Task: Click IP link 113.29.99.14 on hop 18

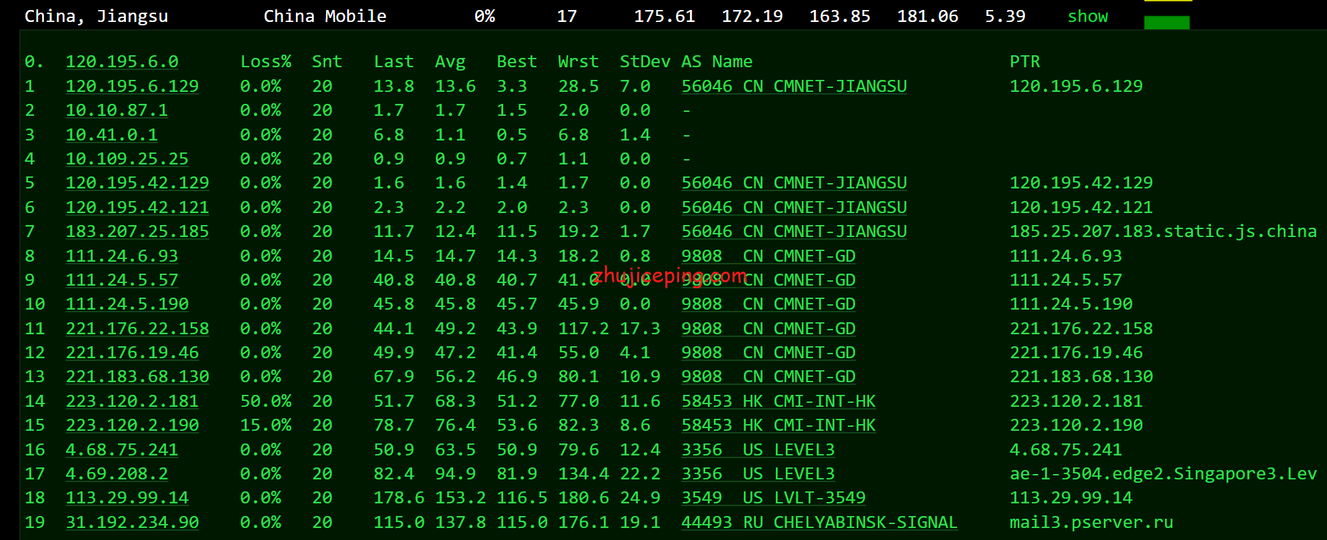Action: [x=127, y=498]
